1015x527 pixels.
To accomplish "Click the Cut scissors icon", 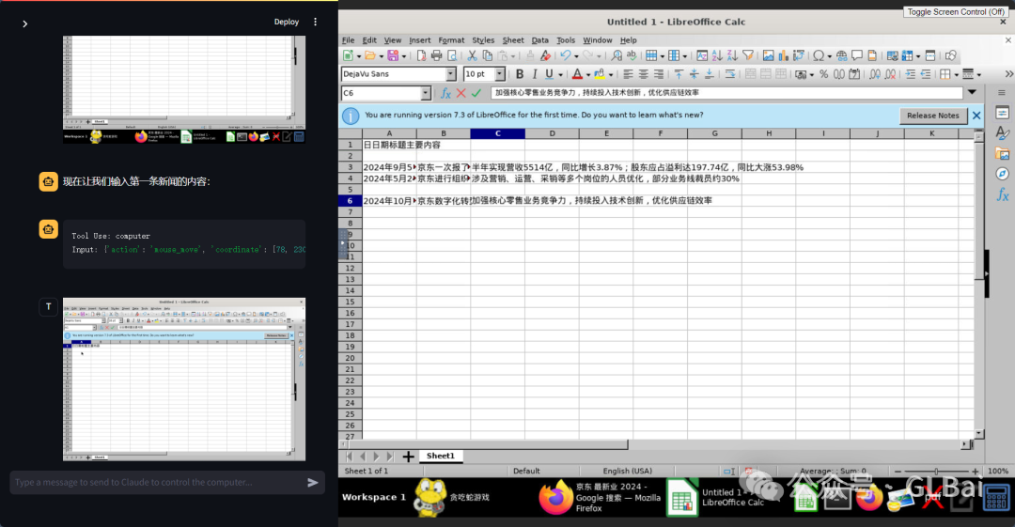I will (x=474, y=55).
